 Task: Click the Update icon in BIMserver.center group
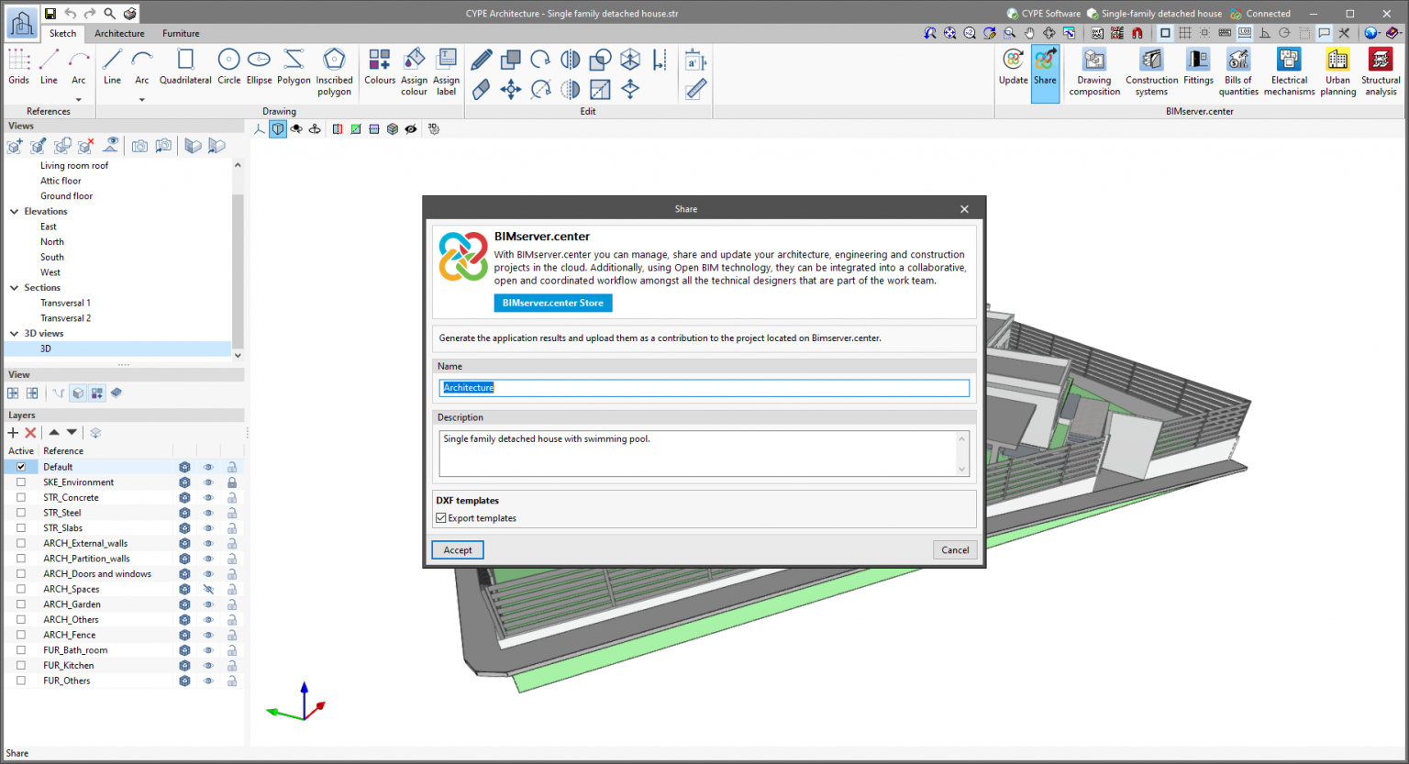click(x=1013, y=64)
